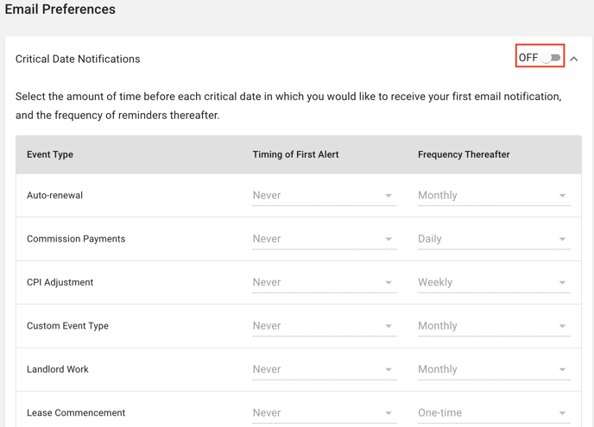Open Commission Payments first alert timing dropdown
The height and width of the screenshot is (427, 594).
[325, 239]
